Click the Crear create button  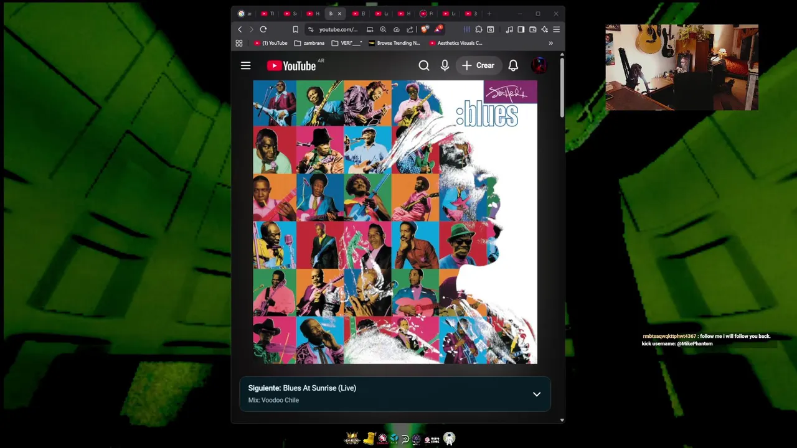(478, 65)
